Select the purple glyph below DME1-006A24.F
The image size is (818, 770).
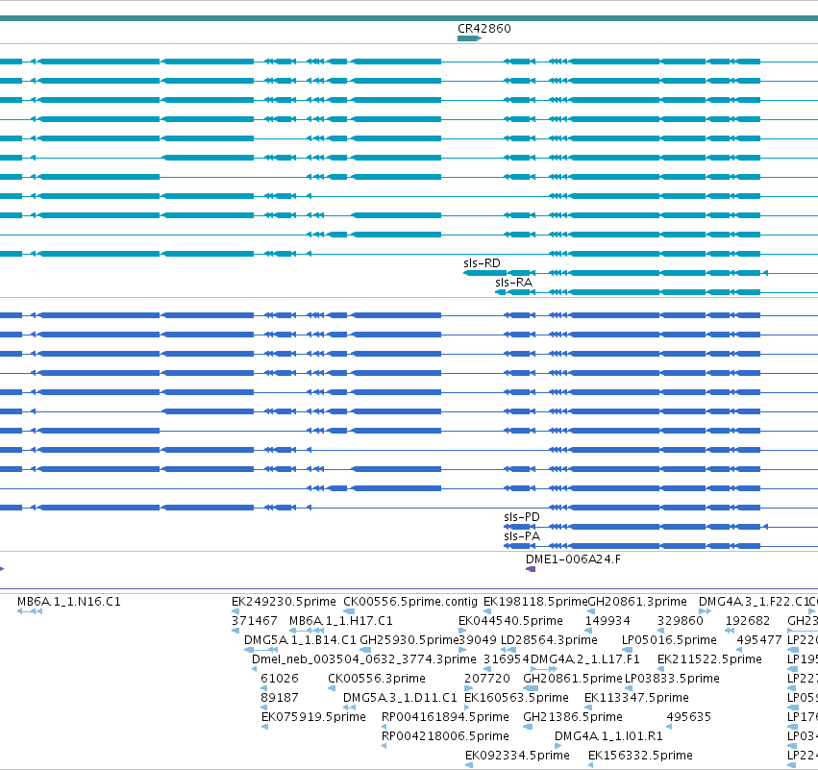point(531,569)
